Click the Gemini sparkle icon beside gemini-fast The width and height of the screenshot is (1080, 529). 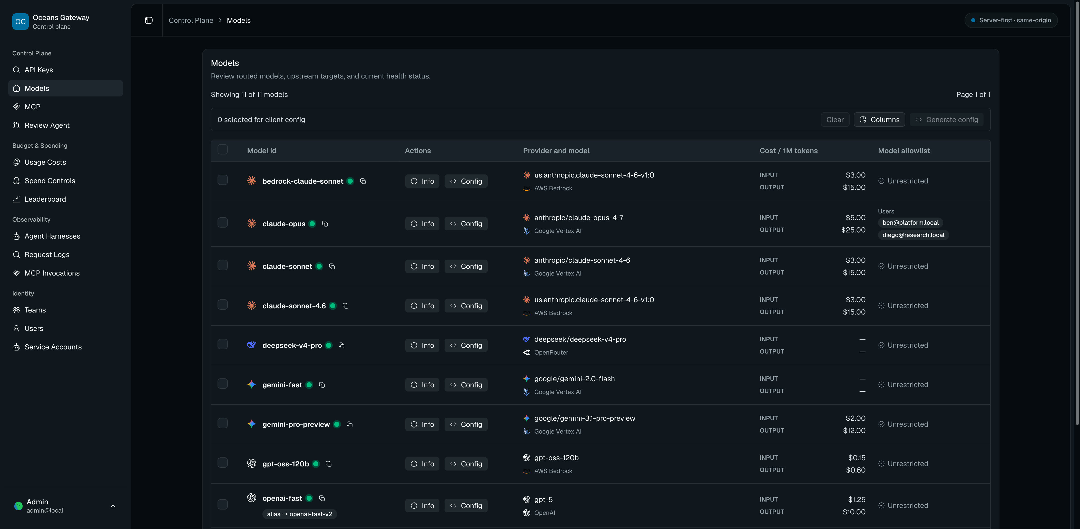[x=252, y=384]
